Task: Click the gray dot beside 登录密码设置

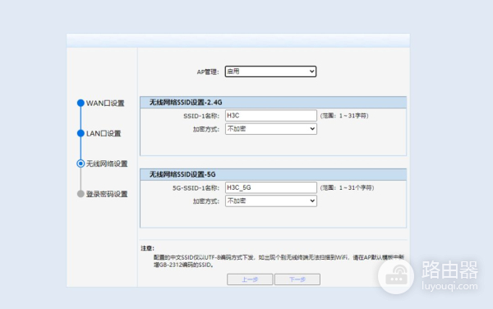Action: pyautogui.click(x=81, y=194)
